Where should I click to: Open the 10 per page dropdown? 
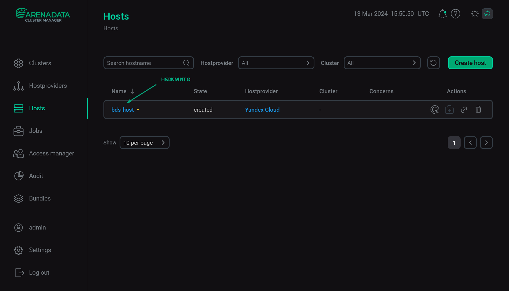point(144,143)
